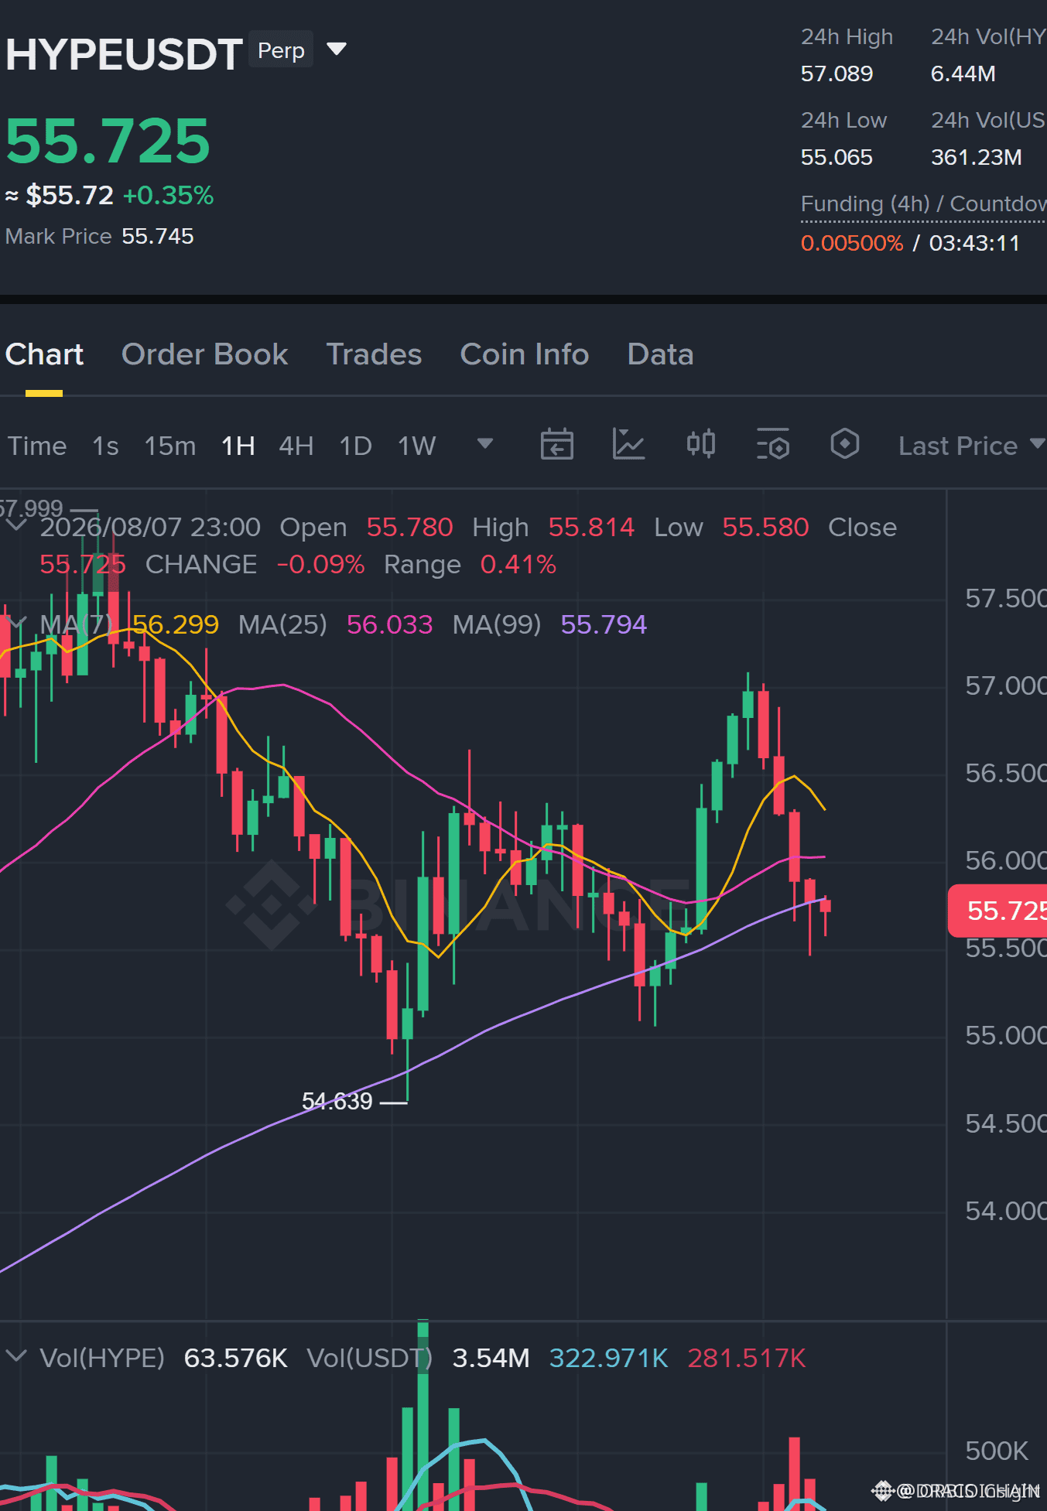Click the Range value 0.41%
Screen dimensions: 1047x1511
click(x=518, y=565)
